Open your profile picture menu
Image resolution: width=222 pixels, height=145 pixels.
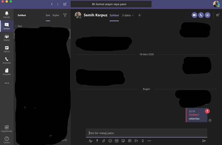(216, 4)
